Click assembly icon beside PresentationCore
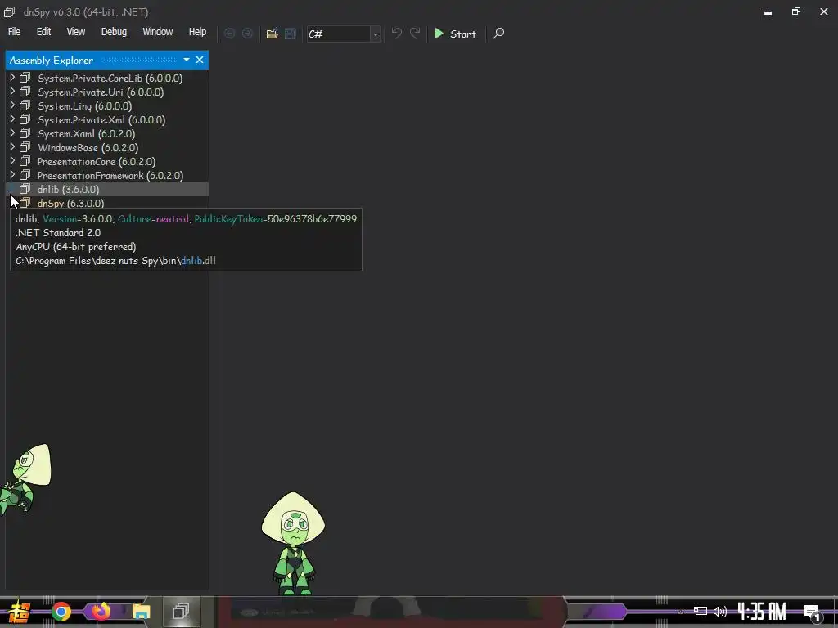Viewport: 838px width, 628px height. 25,161
